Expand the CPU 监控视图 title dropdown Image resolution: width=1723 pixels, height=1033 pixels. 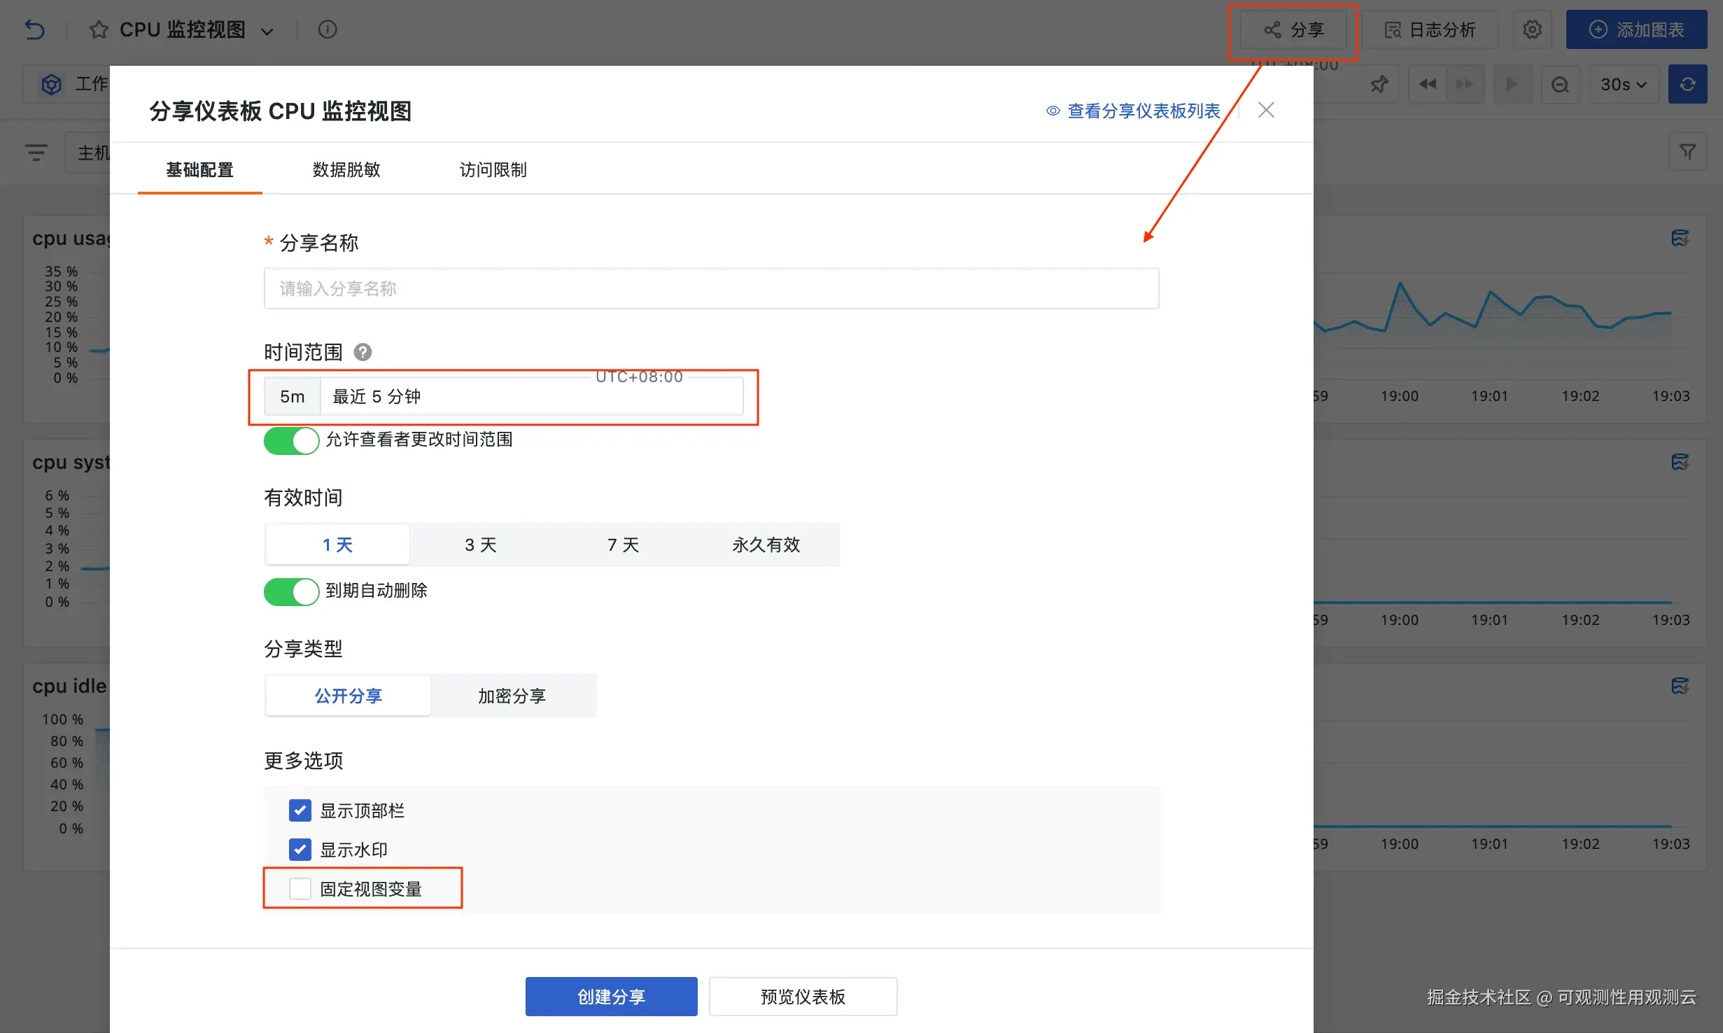click(x=267, y=31)
